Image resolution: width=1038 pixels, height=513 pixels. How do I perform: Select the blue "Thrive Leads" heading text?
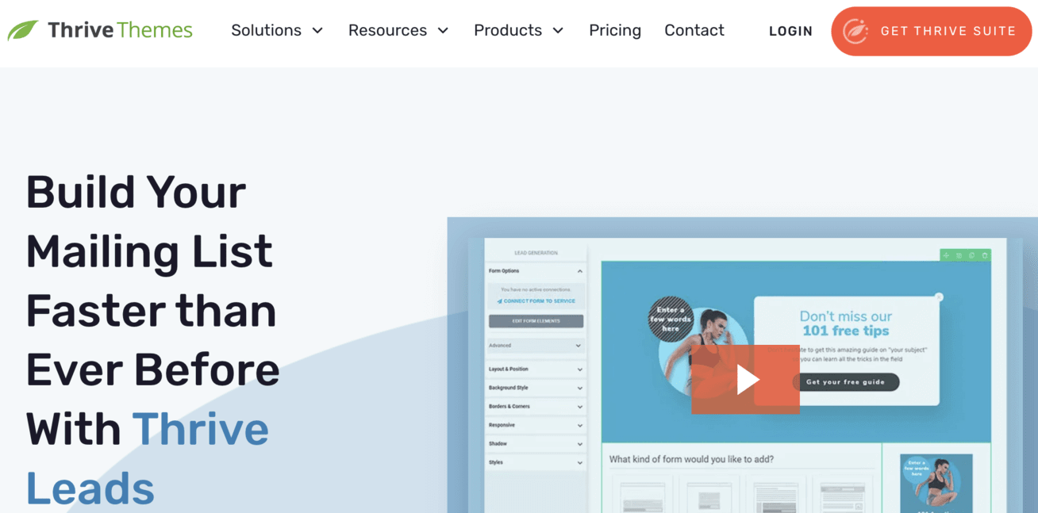[148, 458]
